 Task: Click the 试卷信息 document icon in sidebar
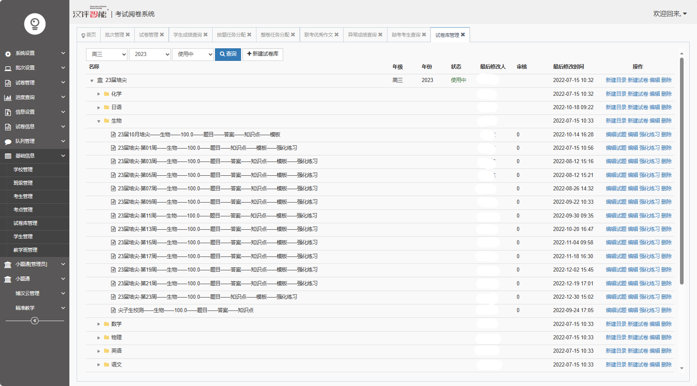point(8,127)
